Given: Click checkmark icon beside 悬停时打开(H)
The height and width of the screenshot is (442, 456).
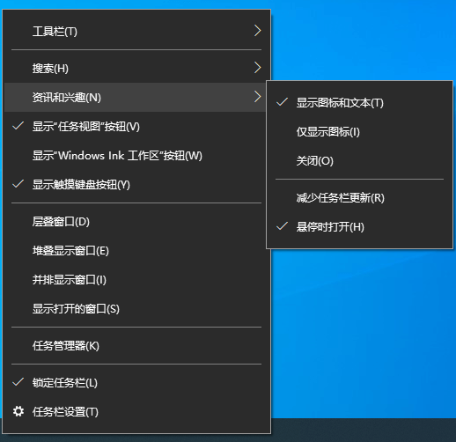Looking at the screenshot, I should click(x=282, y=226).
